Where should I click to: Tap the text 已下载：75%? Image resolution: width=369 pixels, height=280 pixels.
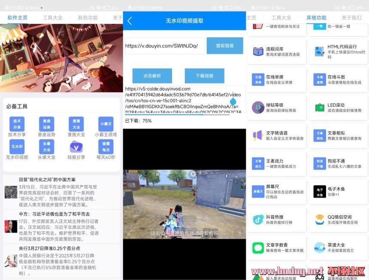pos(138,121)
